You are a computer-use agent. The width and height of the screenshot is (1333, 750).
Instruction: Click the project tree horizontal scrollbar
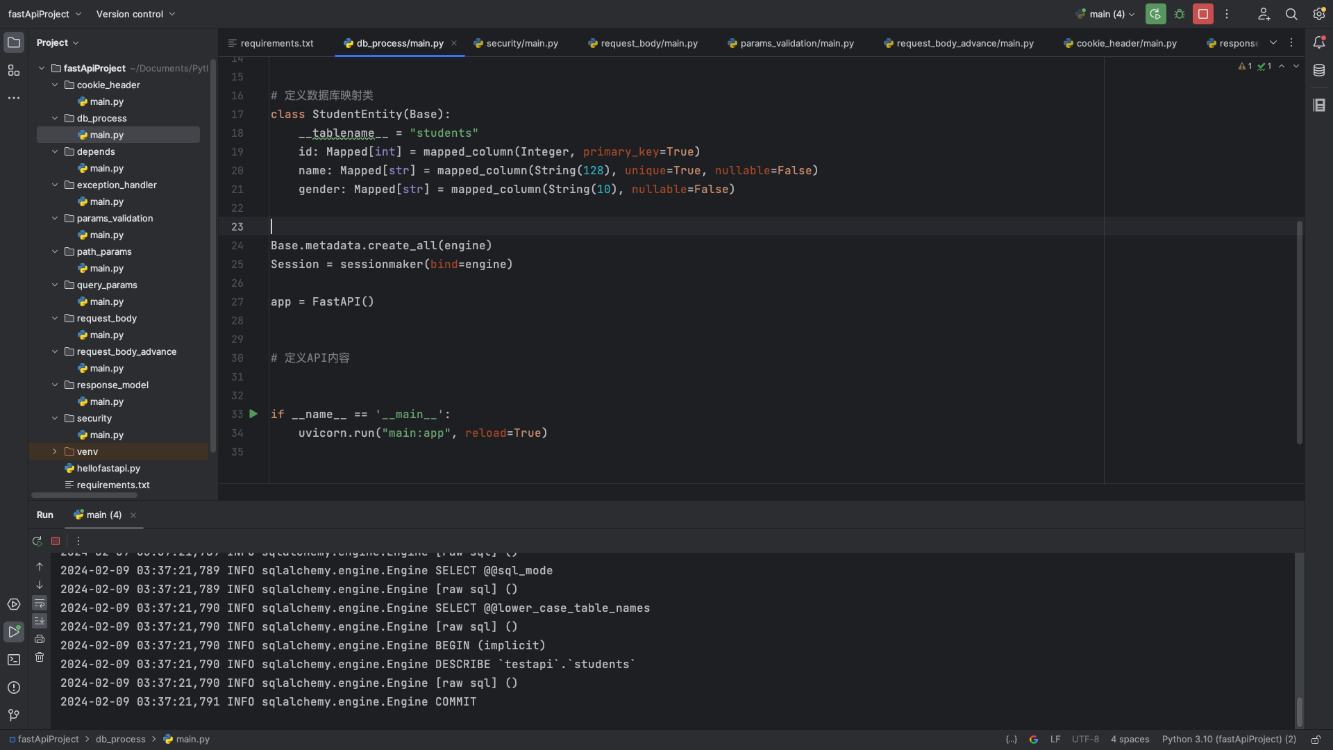[x=84, y=495]
